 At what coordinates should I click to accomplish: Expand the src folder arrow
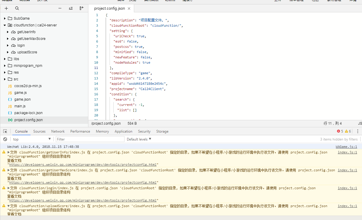click(x=5, y=79)
